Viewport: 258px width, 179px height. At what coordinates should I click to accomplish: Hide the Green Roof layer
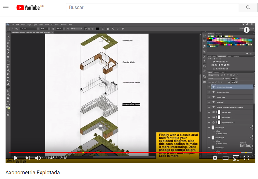click(x=209, y=102)
